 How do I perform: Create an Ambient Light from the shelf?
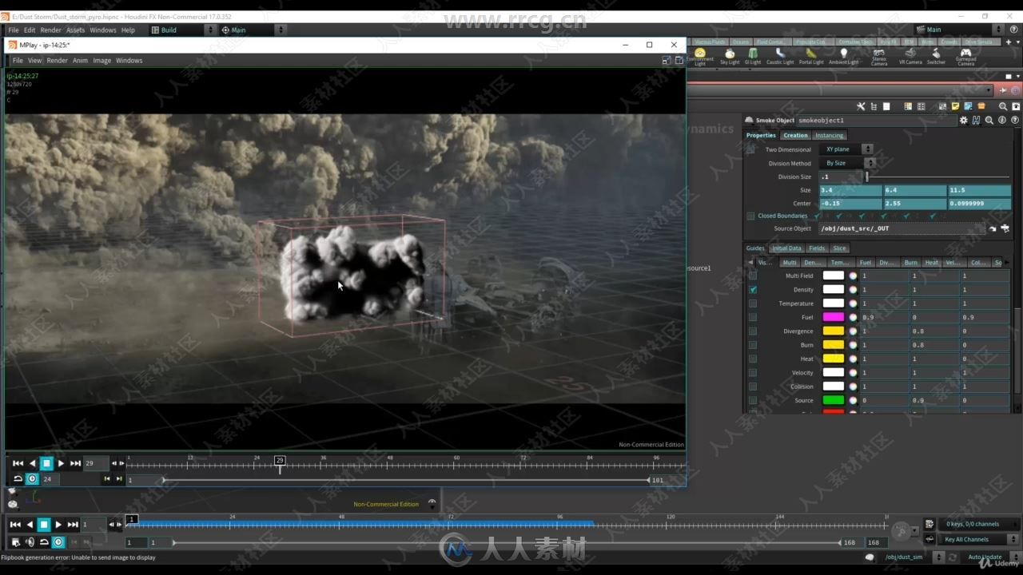click(843, 56)
